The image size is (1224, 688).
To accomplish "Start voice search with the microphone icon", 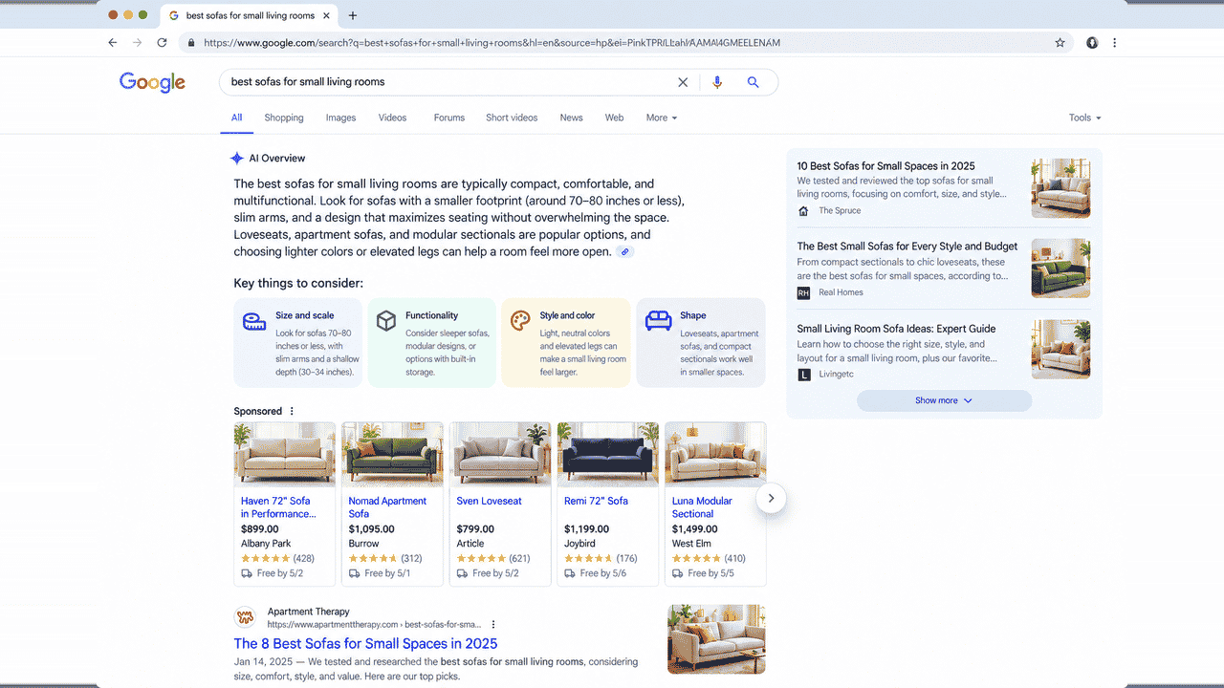I will point(717,82).
